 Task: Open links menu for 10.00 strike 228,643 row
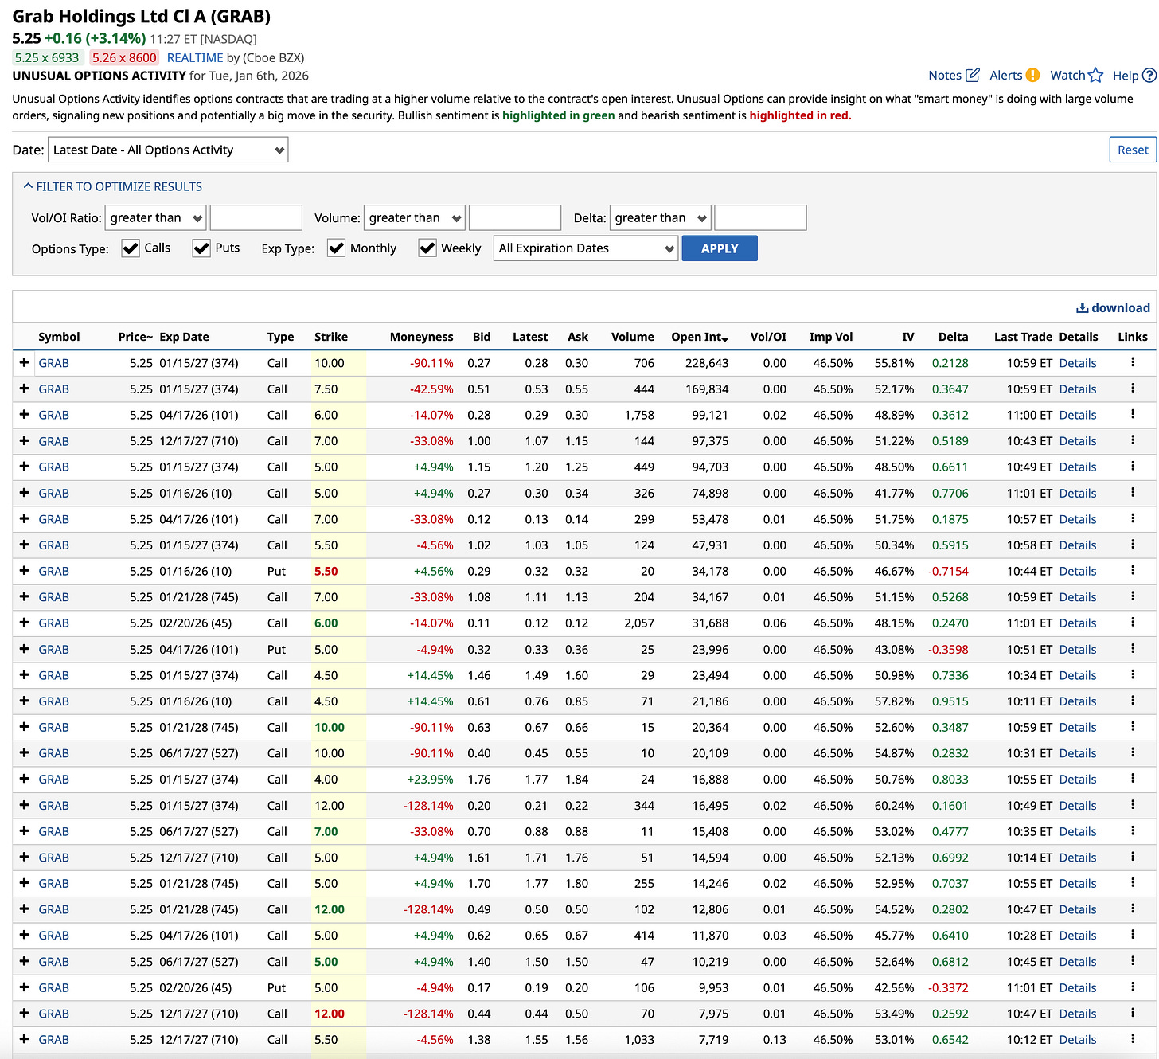click(1133, 362)
